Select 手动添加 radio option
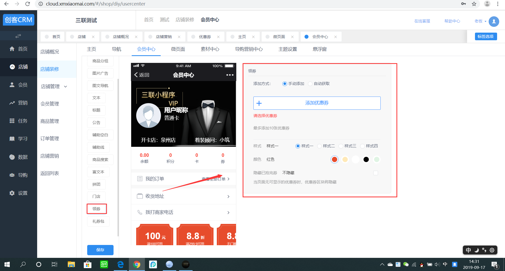The image size is (505, 271). point(285,84)
